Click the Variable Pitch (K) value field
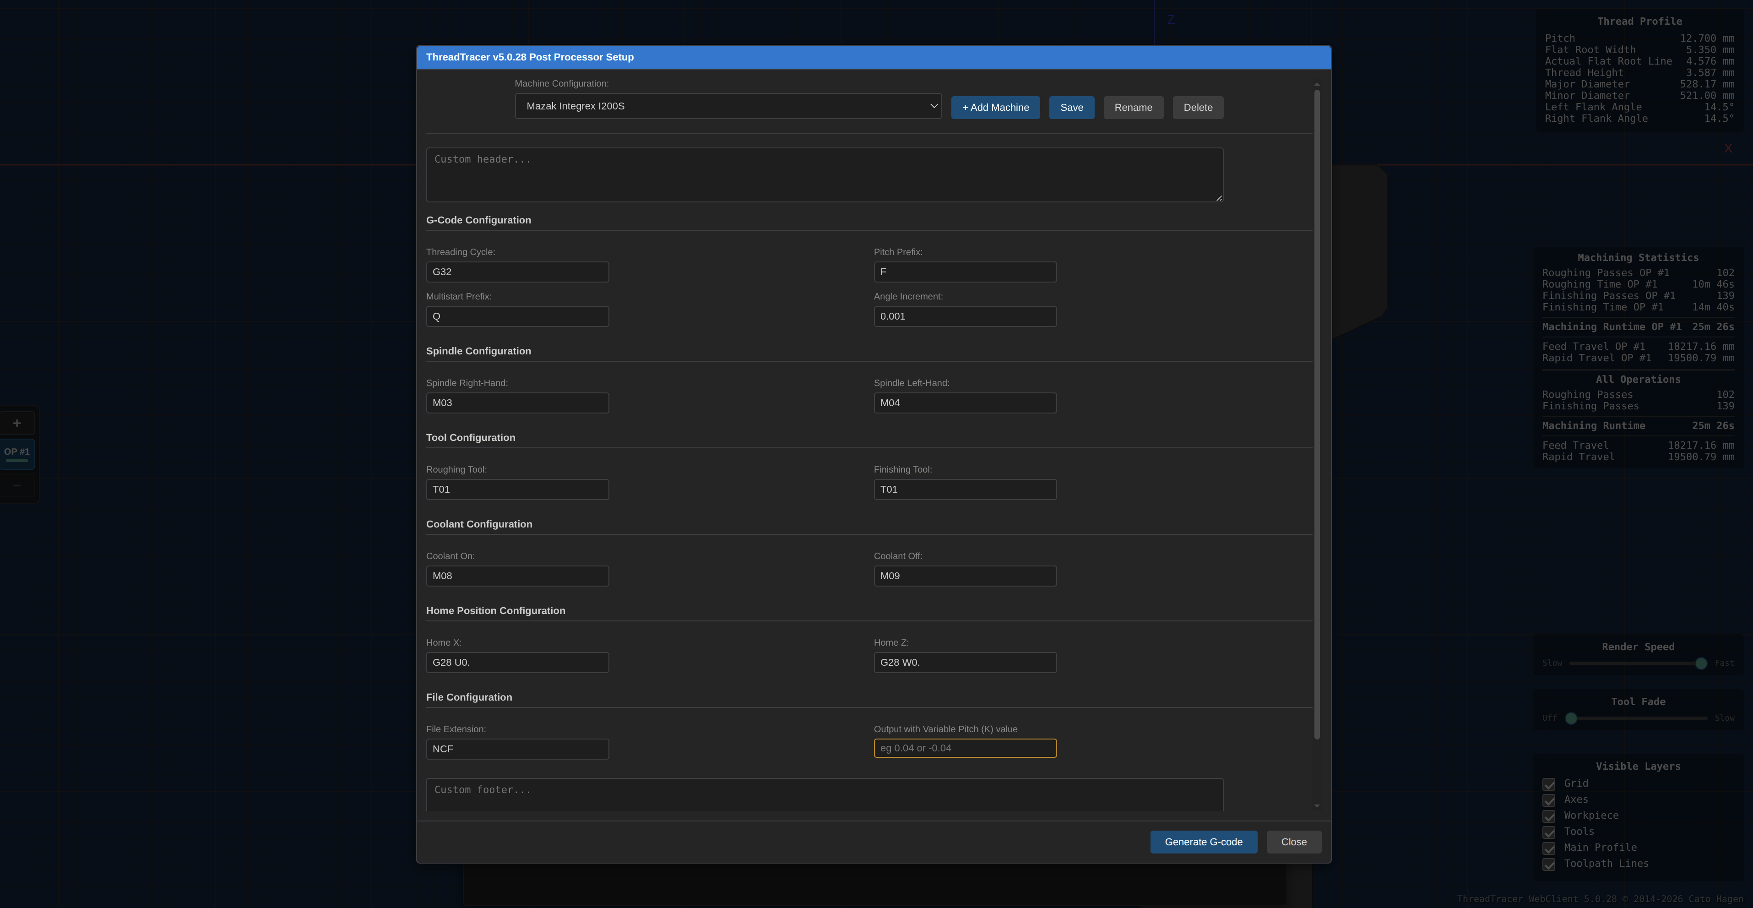This screenshot has width=1753, height=908. [964, 748]
